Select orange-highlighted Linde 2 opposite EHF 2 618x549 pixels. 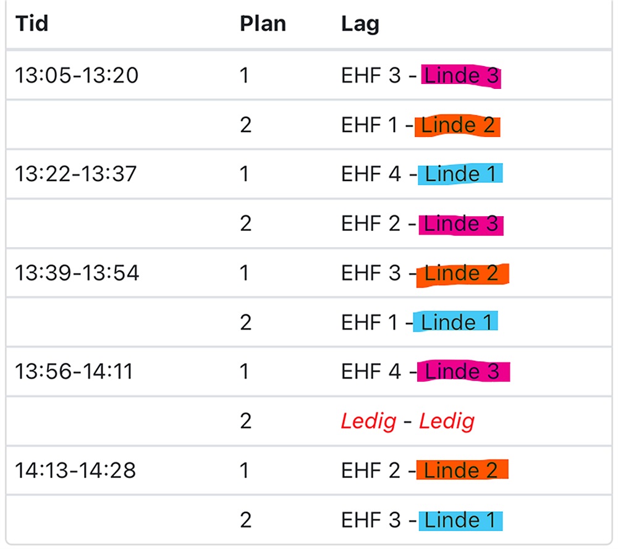461,471
